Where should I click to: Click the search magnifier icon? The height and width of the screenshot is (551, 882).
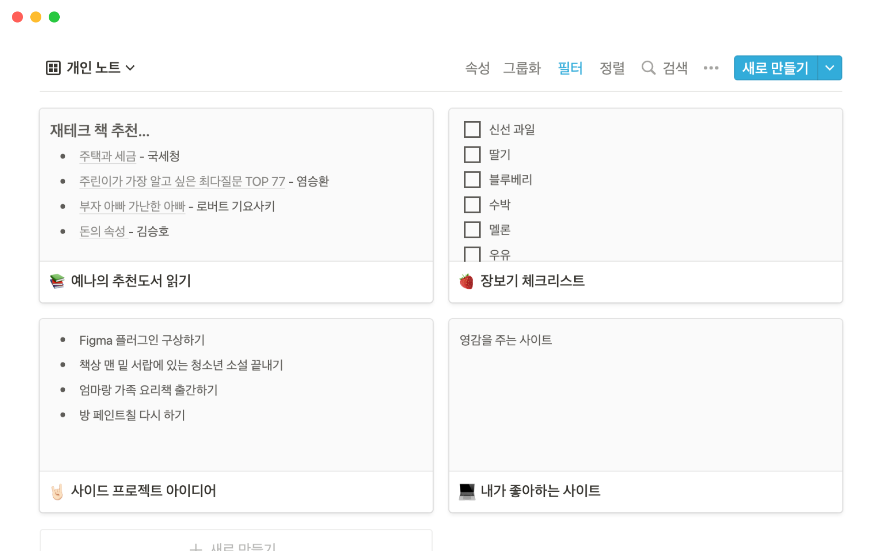648,68
